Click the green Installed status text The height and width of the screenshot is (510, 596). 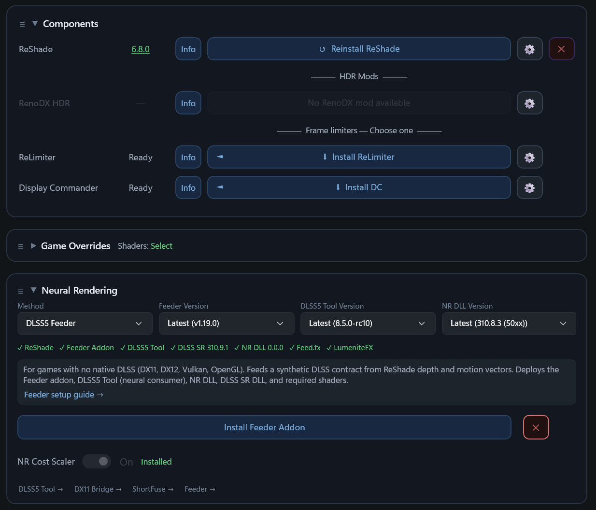156,462
